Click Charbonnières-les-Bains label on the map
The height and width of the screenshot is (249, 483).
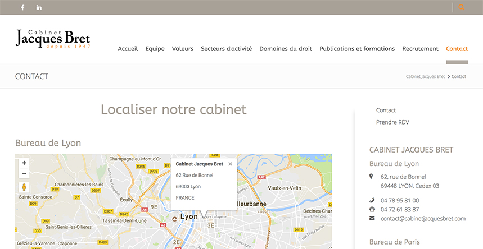point(79,185)
